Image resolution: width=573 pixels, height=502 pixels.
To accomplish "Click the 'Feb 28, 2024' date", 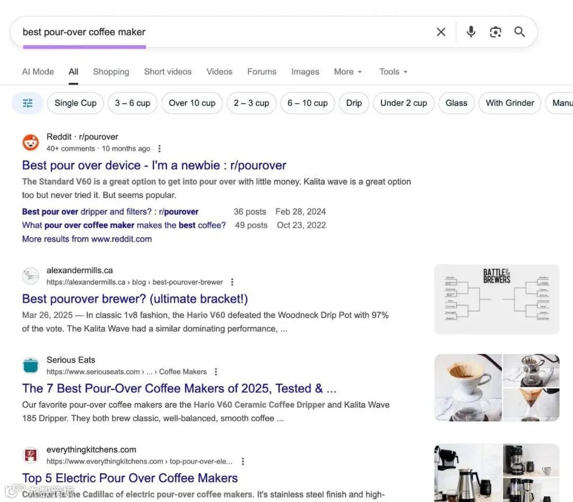I will pyautogui.click(x=300, y=212).
